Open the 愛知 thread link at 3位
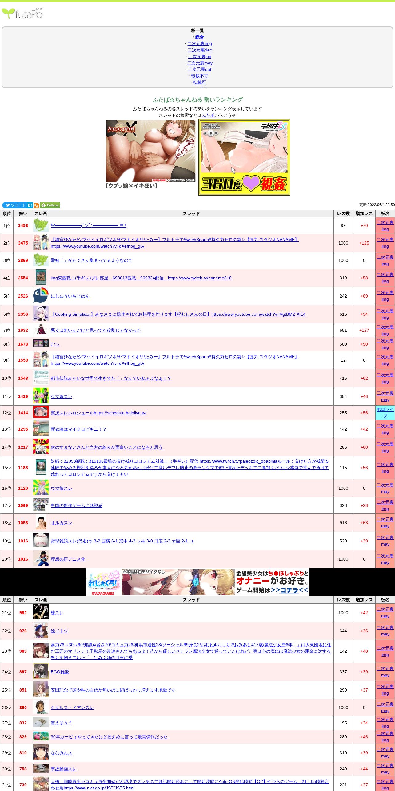Viewport: 395px width, 791px height. click(x=92, y=260)
